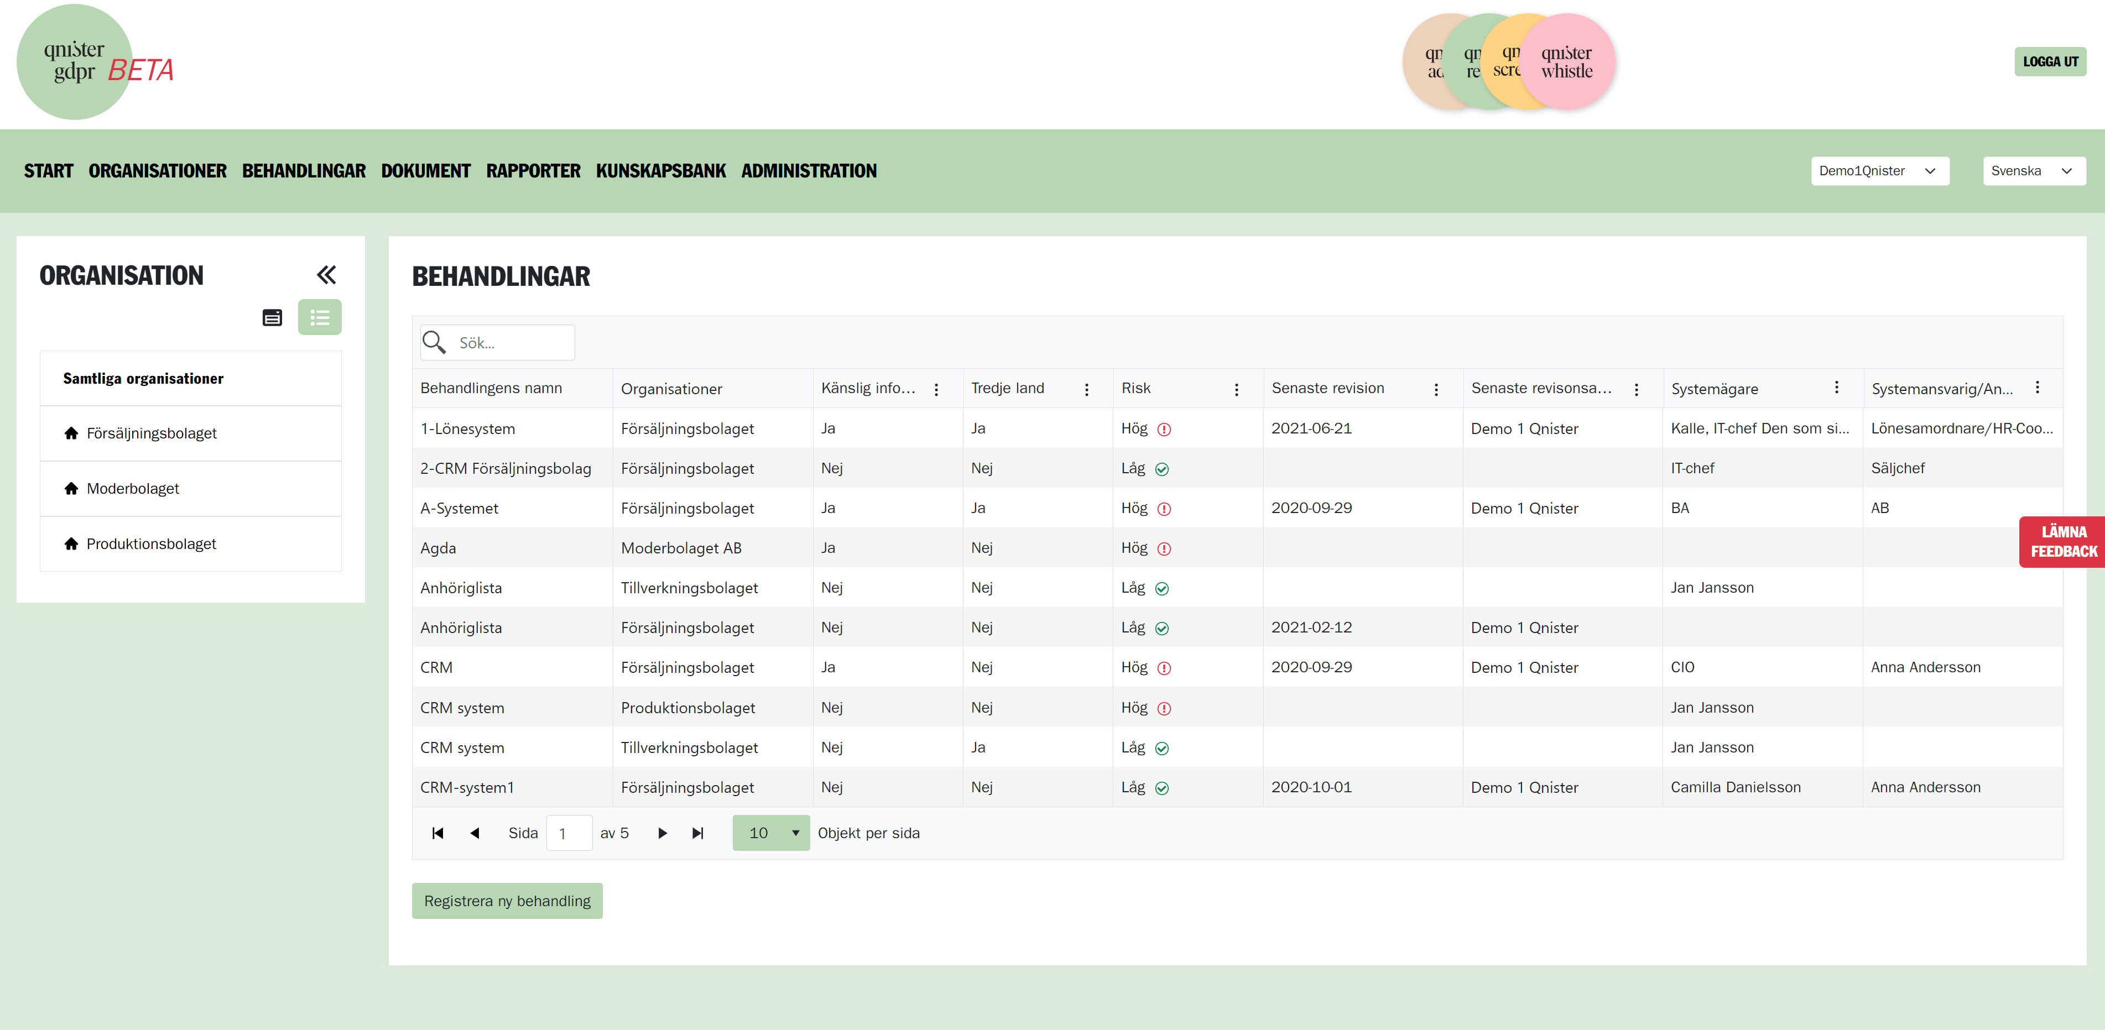Sort by Organisationer column header
This screenshot has width=2105, height=1030.
click(x=671, y=390)
